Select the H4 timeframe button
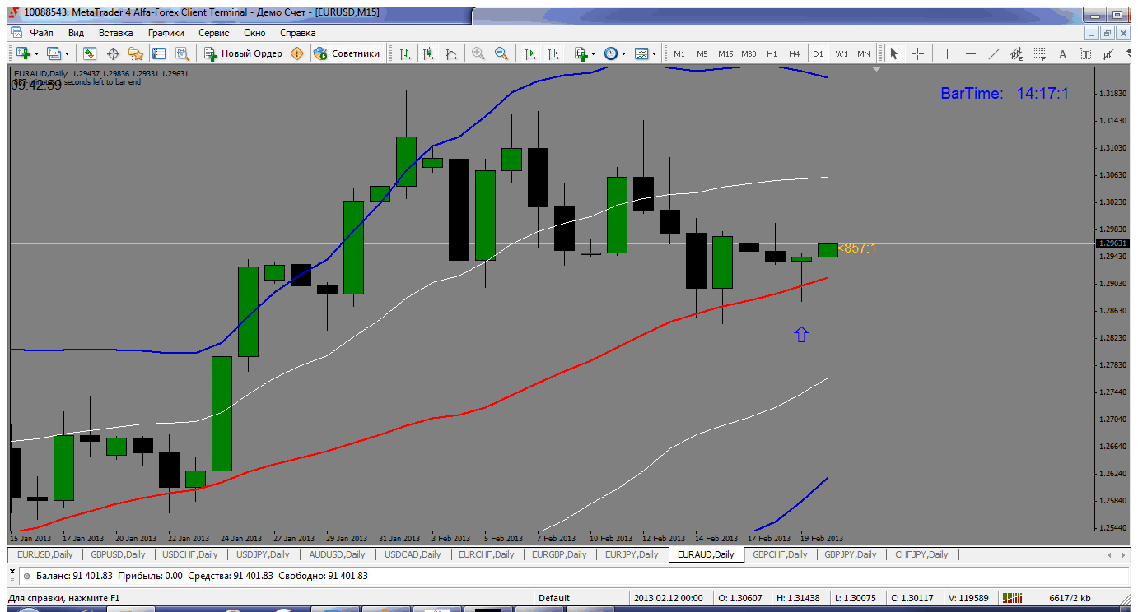The width and height of the screenshot is (1138, 612). click(x=795, y=53)
